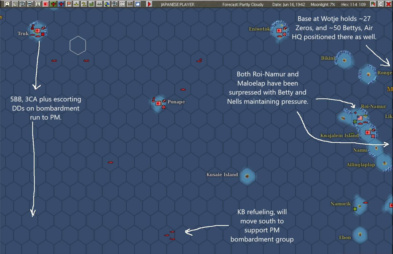
Task: Click the save game disk icon
Action: pos(7,4)
